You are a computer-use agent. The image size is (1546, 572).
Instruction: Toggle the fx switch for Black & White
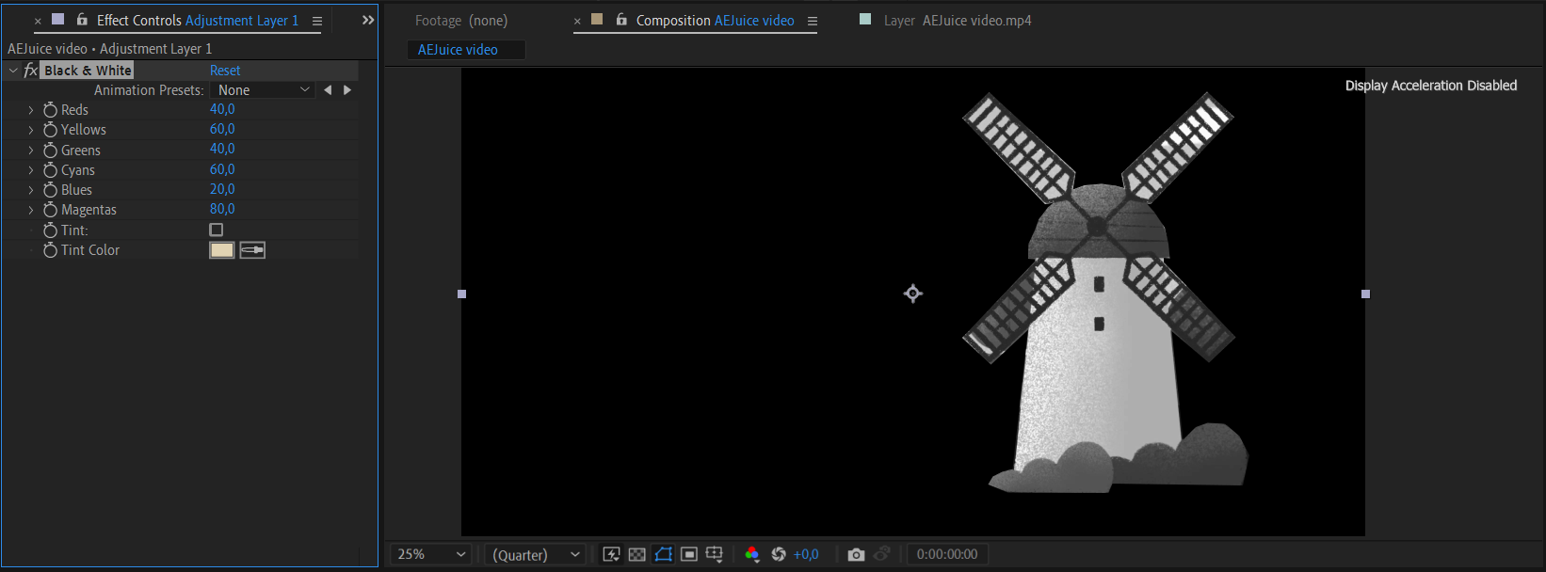click(31, 71)
